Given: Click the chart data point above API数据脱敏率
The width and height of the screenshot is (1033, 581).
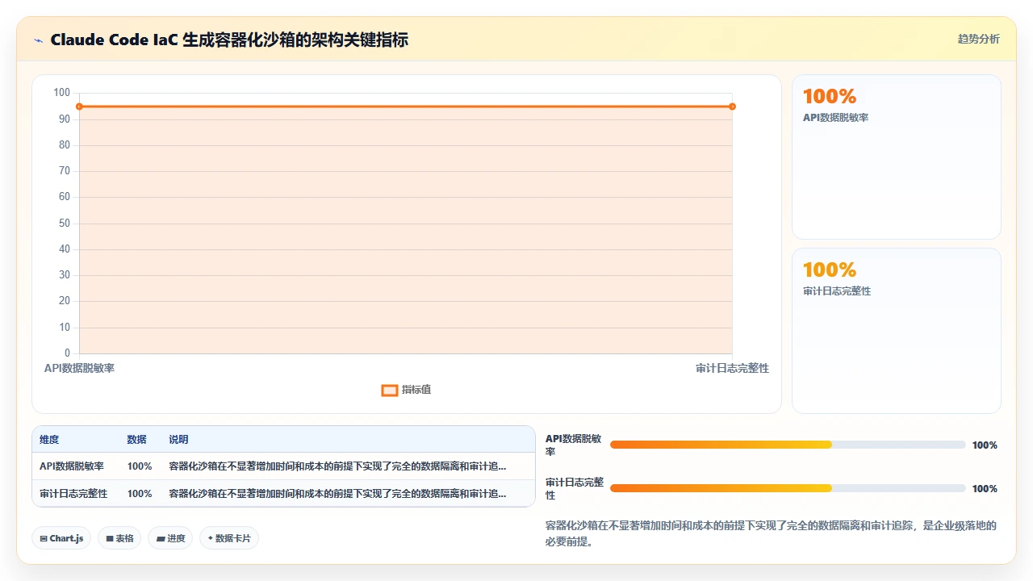Looking at the screenshot, I should [79, 107].
